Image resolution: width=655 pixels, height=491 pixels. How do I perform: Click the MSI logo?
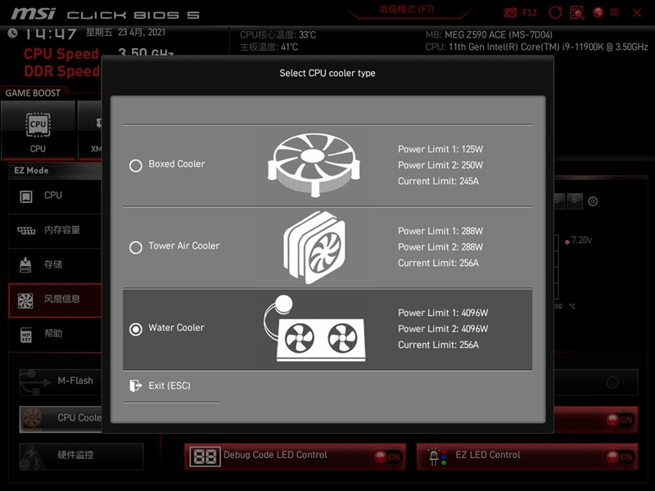tap(34, 13)
